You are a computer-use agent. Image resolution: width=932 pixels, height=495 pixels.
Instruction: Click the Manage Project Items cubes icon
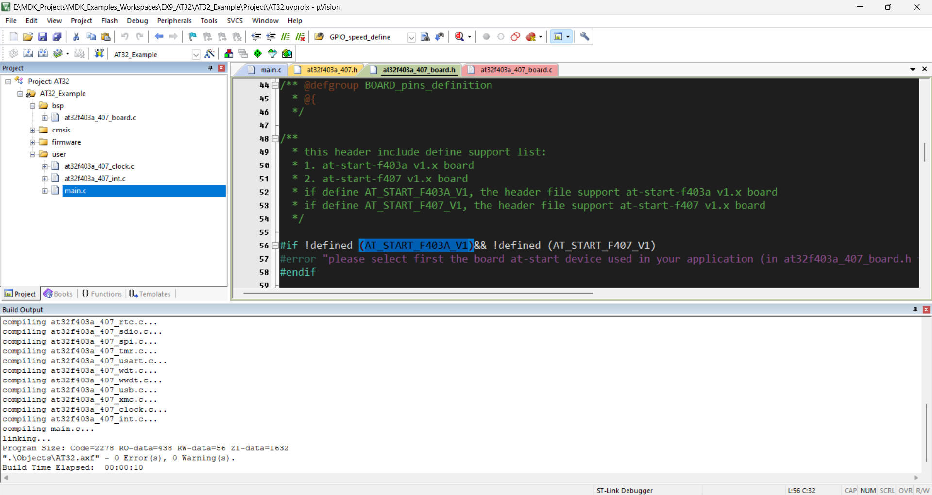(x=229, y=53)
